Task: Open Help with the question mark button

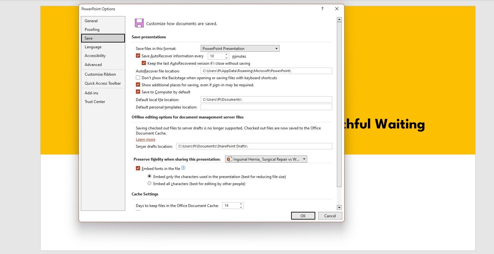Action: coord(322,9)
